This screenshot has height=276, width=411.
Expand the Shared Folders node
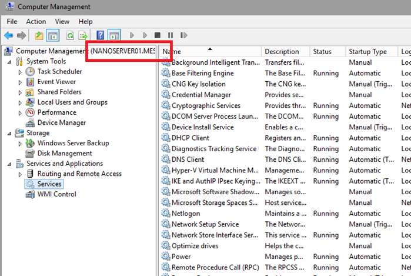[20, 92]
